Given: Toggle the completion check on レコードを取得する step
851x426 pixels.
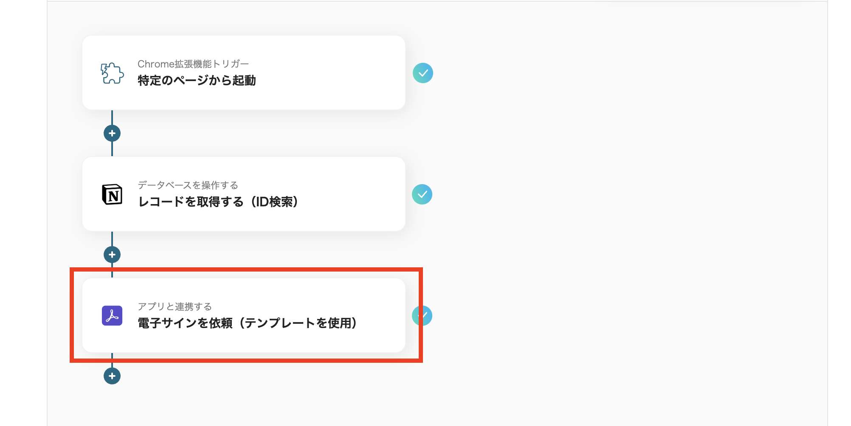Looking at the screenshot, I should point(423,194).
